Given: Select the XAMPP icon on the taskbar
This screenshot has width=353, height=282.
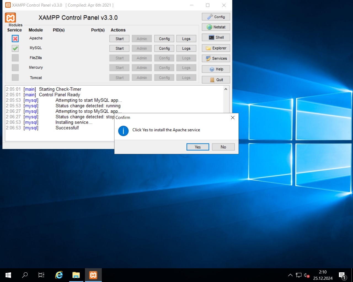Looking at the screenshot, I should tap(93, 275).
